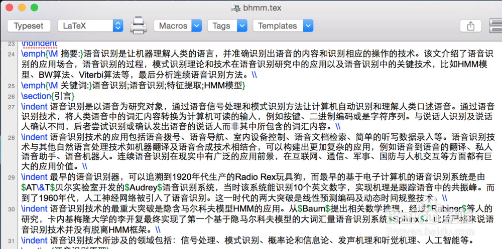The width and height of the screenshot is (502, 249).
Task: Click line number 27 in gutter
Action: (x=11, y=106)
